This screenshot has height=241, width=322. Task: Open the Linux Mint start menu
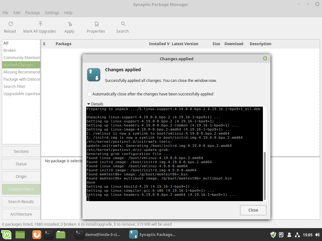tap(6, 235)
